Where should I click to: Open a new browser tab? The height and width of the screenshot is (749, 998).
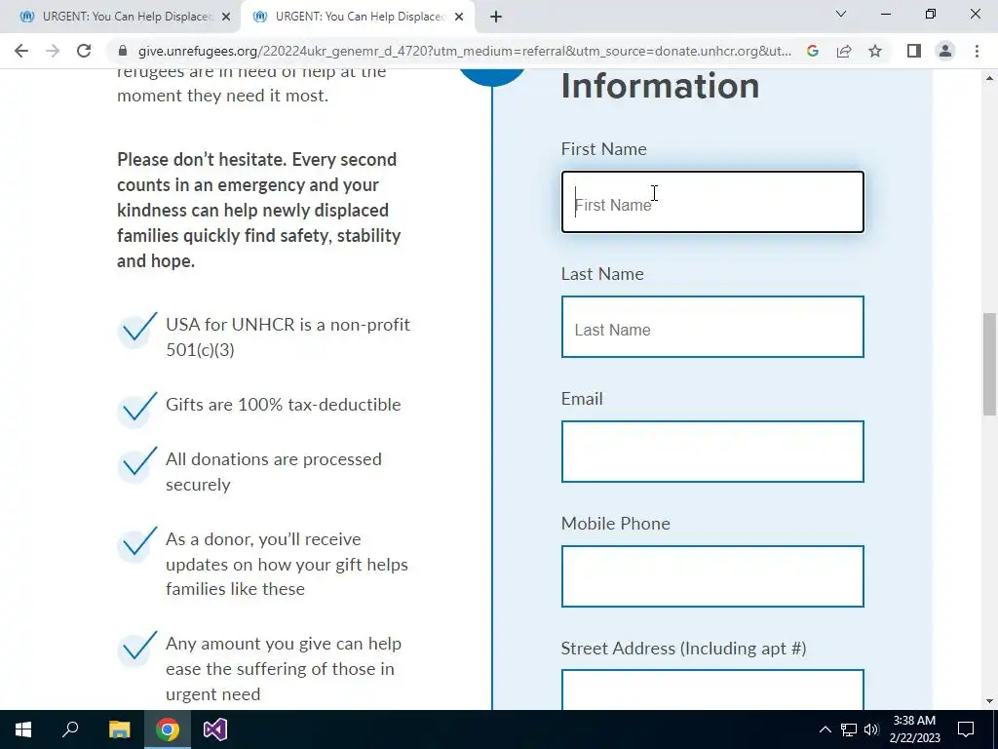pos(496,17)
